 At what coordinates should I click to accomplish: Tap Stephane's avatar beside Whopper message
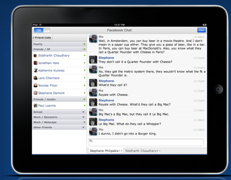pyautogui.click(x=93, y=121)
